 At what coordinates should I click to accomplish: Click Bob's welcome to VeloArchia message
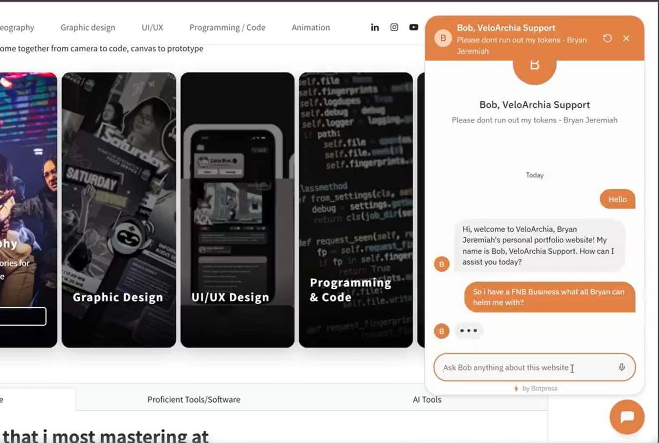(x=539, y=245)
